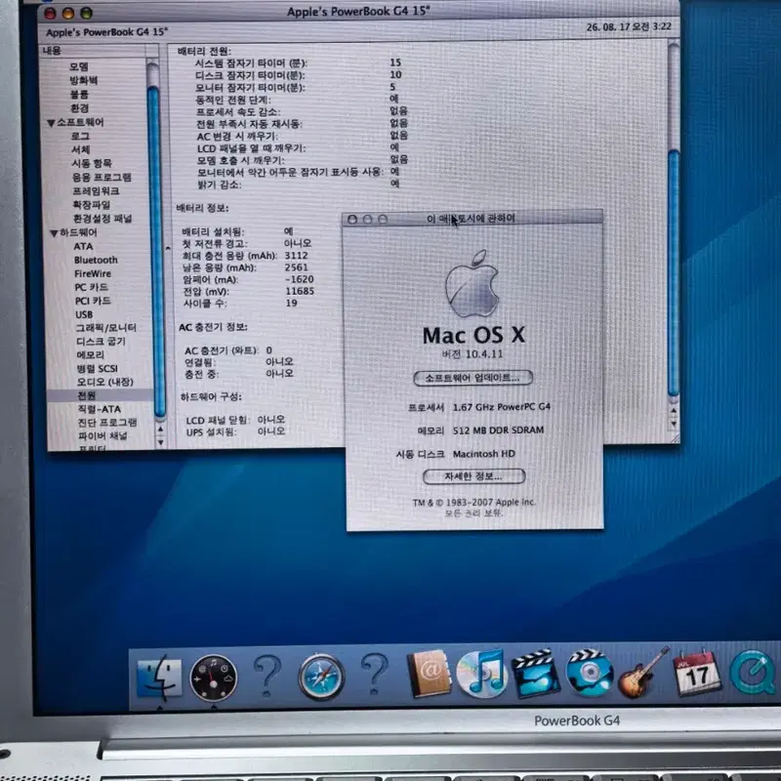
Task: Select 디스크 굽기 in the sidebar
Action: [x=102, y=341]
